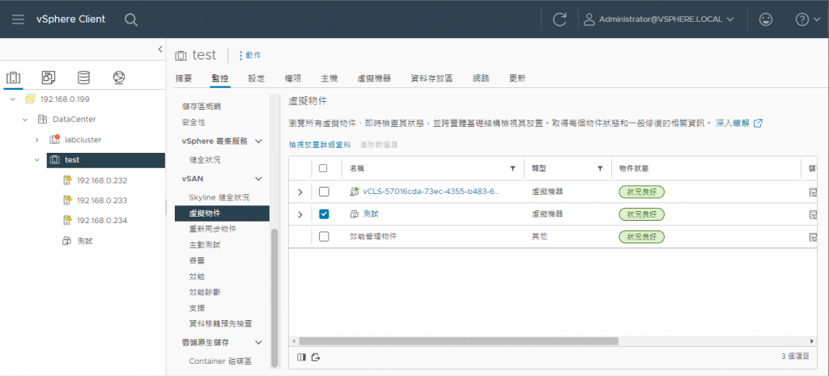Click external link icon beside 深入瞭解
This screenshot has width=829, height=376.
(x=758, y=123)
